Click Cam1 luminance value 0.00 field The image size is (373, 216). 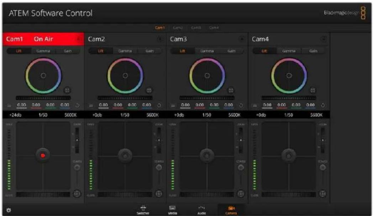click(22, 105)
